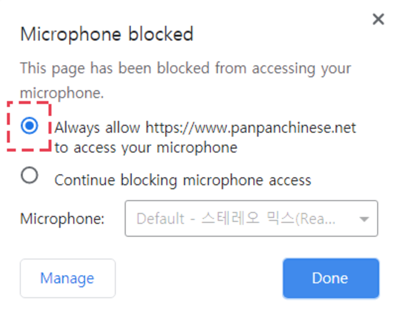Click the empty unselected radio circle
This screenshot has height=316, width=396.
(30, 175)
